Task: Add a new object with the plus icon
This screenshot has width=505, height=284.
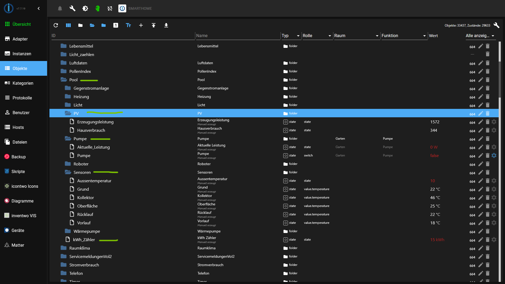Action: pos(141,25)
